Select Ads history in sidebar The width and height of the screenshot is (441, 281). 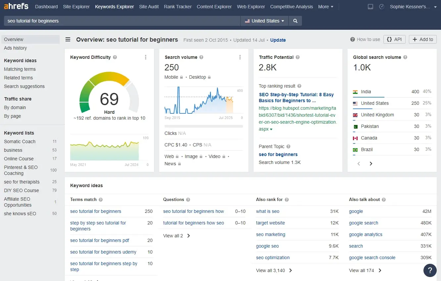point(15,48)
